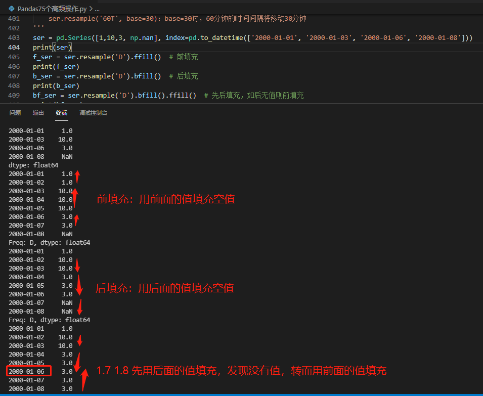Viewport: 483px width, 396px height.
Task: Click second 'Freq: D, dtype: float64' terminal line
Action: (49, 320)
